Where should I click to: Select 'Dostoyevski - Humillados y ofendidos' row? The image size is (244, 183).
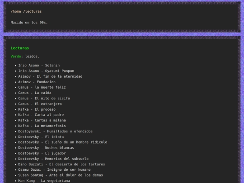56,131
